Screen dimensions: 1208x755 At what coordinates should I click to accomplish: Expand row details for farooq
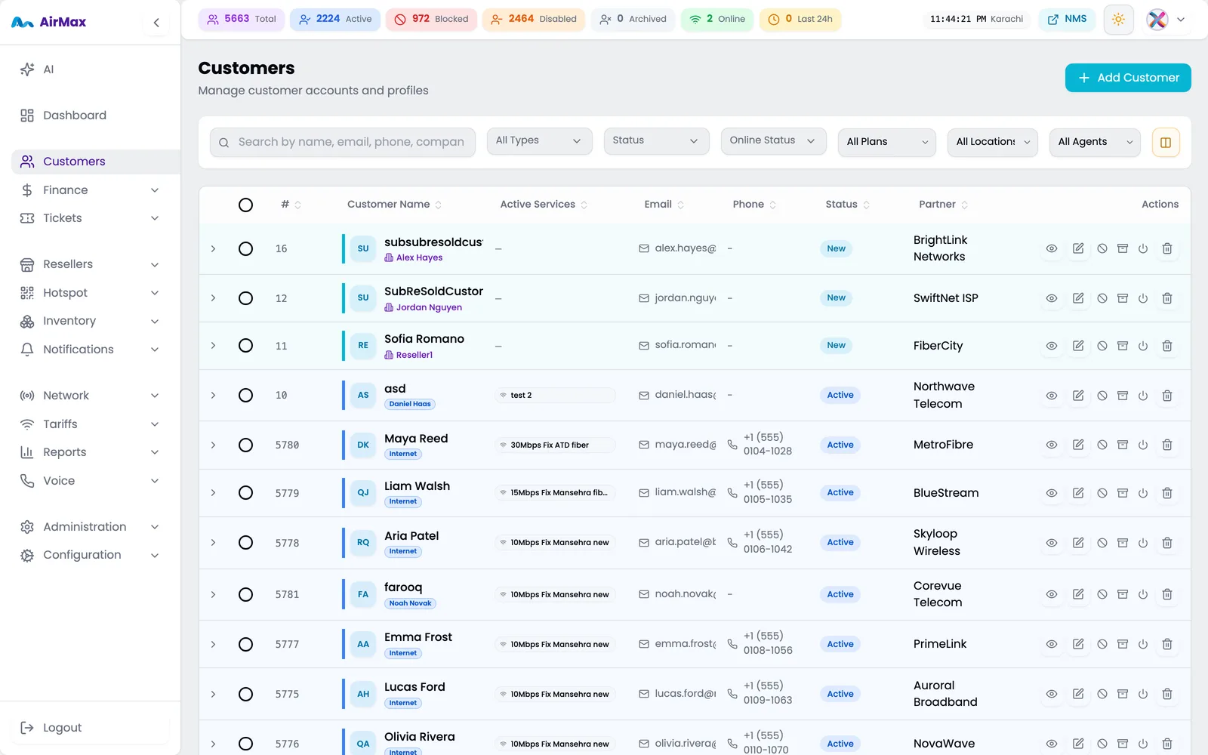point(213,594)
